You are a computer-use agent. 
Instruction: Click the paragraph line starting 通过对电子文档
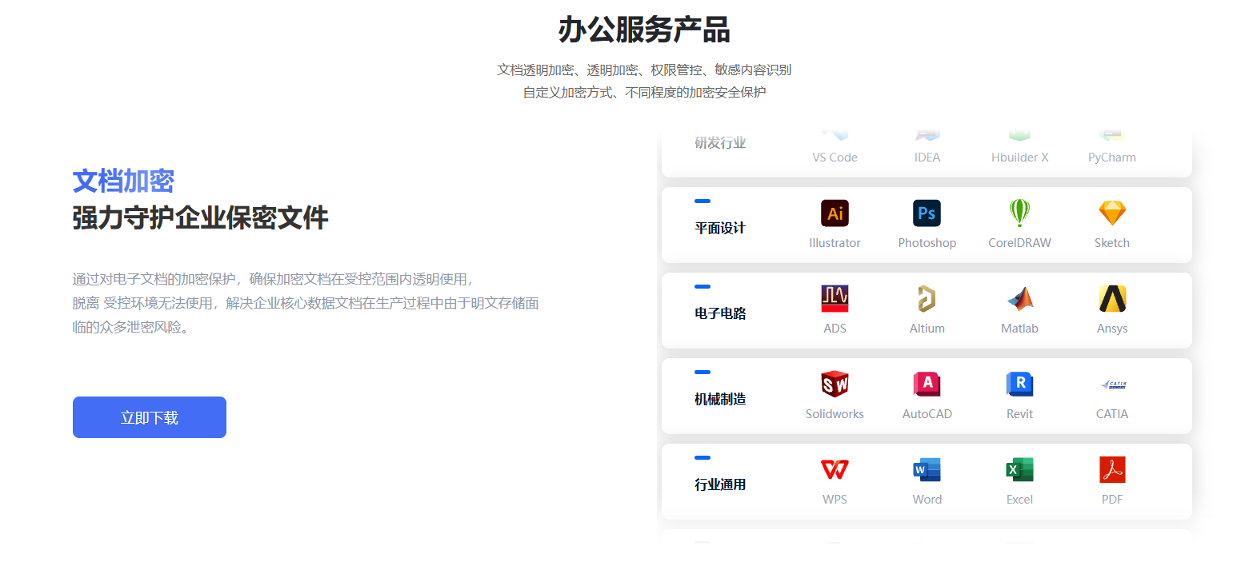(x=274, y=279)
